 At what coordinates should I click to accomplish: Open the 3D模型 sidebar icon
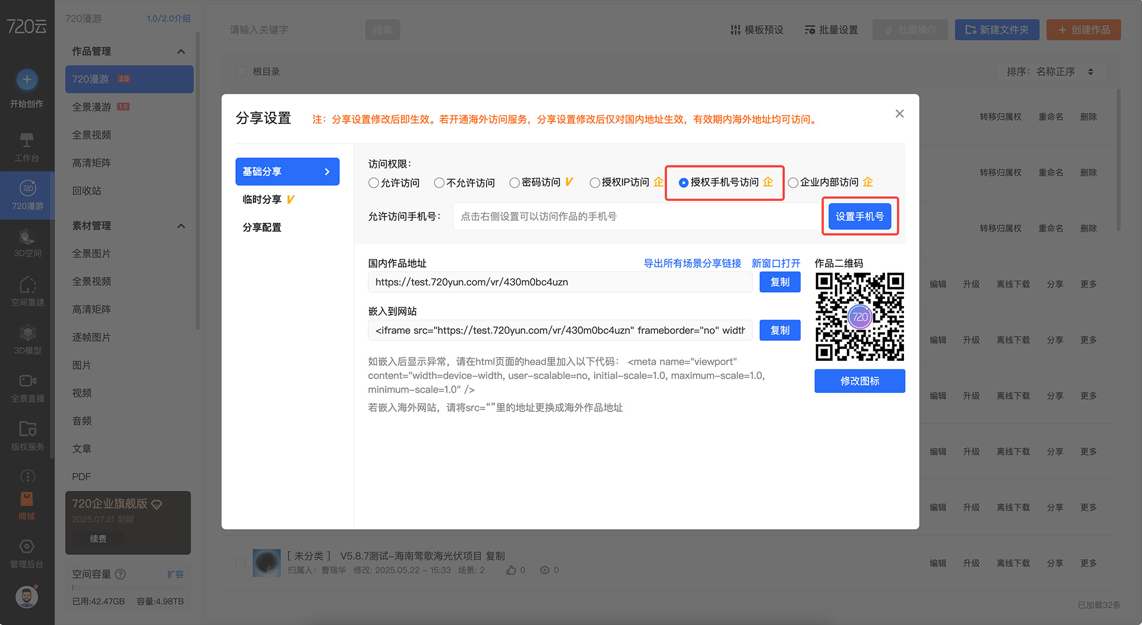[x=27, y=334]
